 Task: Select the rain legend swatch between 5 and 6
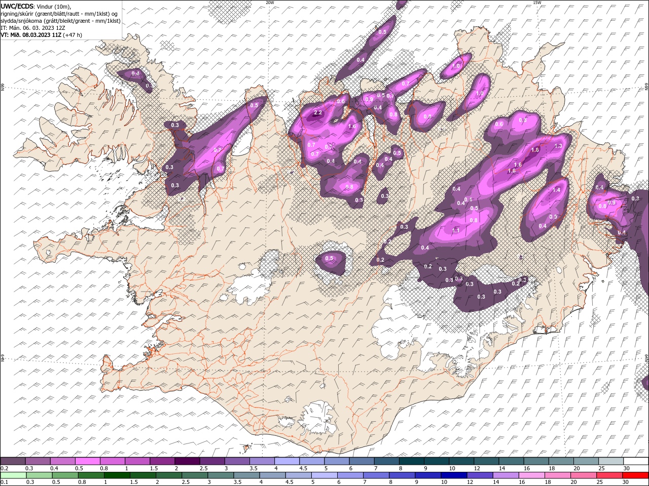tap(324, 475)
